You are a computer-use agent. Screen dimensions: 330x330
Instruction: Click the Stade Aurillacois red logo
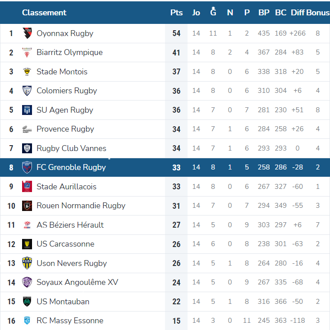(27, 187)
